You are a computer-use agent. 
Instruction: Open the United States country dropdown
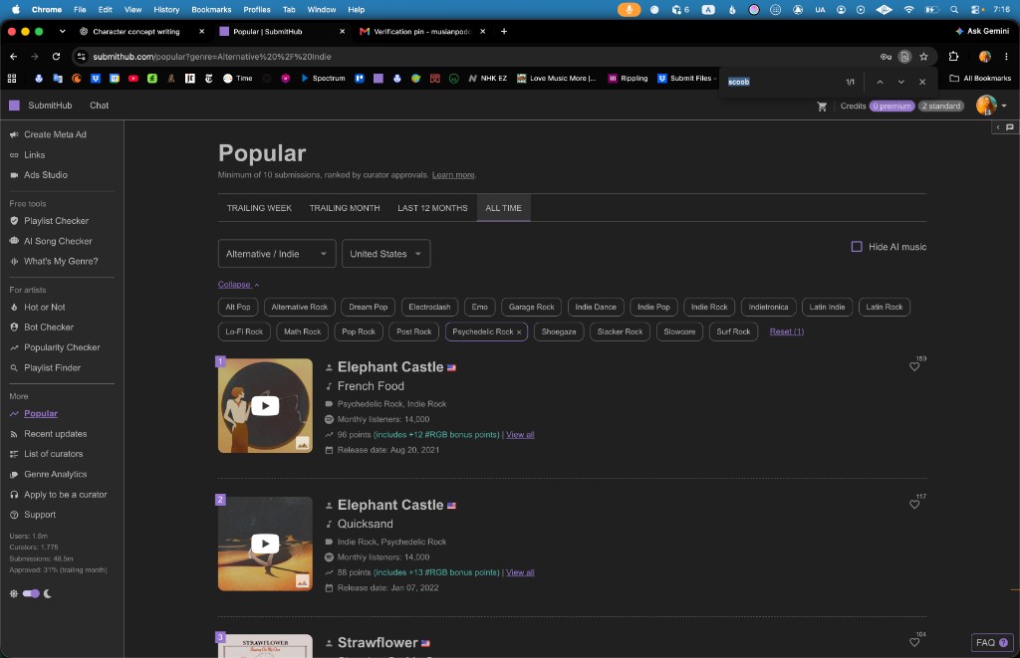click(x=385, y=254)
